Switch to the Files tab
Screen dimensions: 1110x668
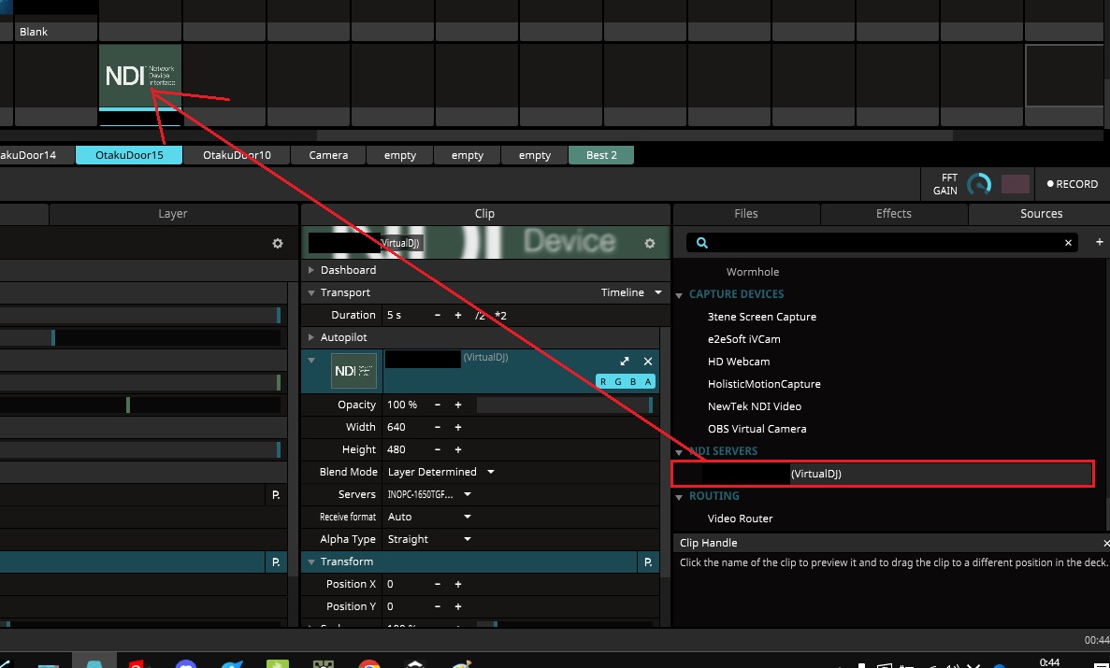point(746,214)
